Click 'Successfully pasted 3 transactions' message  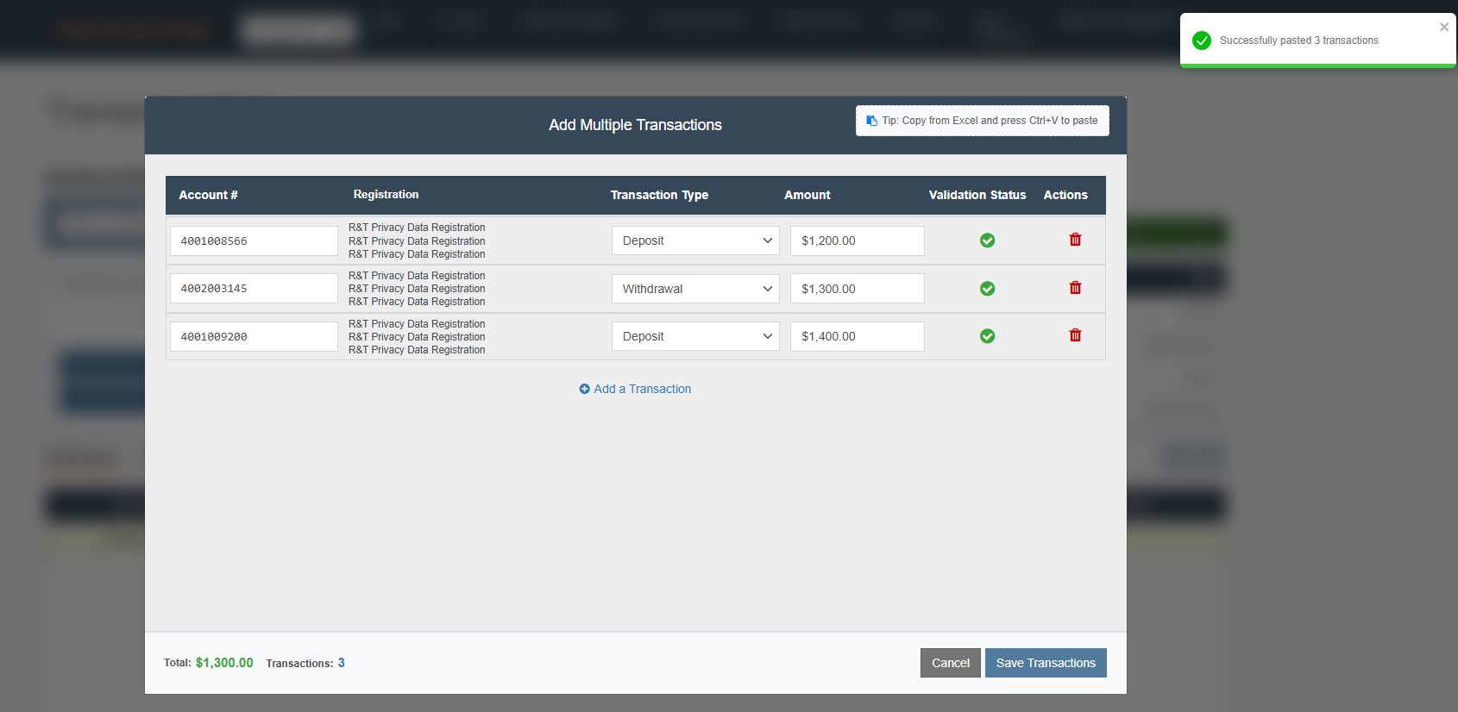pyautogui.click(x=1298, y=41)
